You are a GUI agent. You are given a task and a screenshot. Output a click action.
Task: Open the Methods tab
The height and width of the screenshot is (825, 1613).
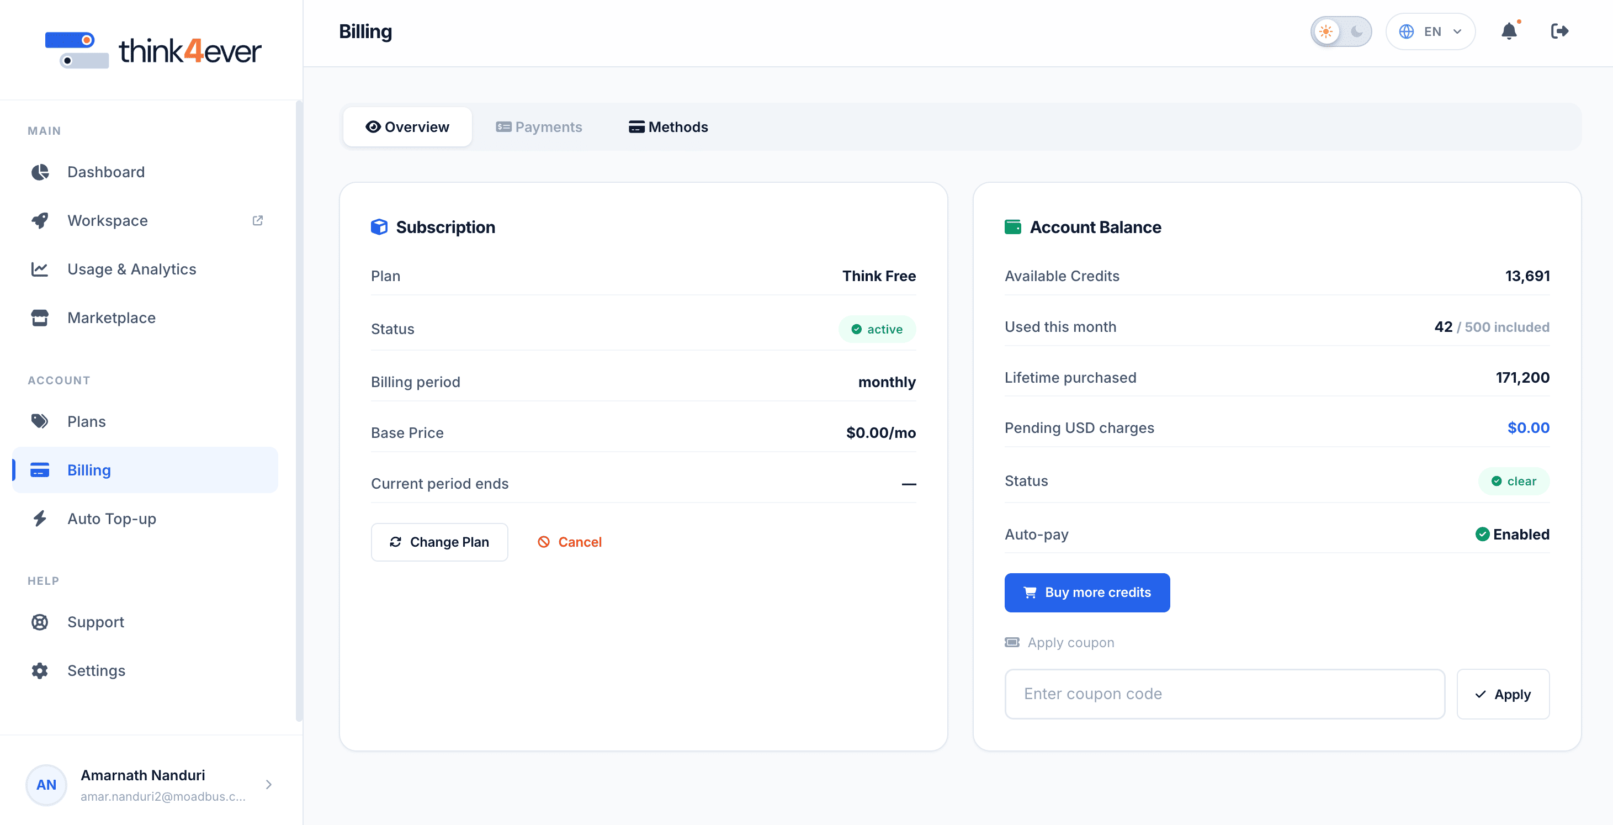[x=668, y=127]
